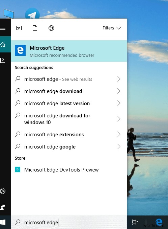Select 'microsoft edge download' suggestion
Viewport: 168px width, 229px height.
[69, 91]
